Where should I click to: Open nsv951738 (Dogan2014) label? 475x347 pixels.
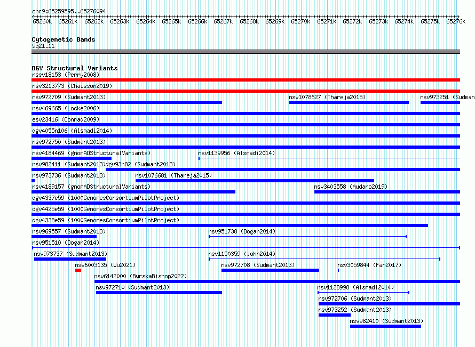coord(242,231)
